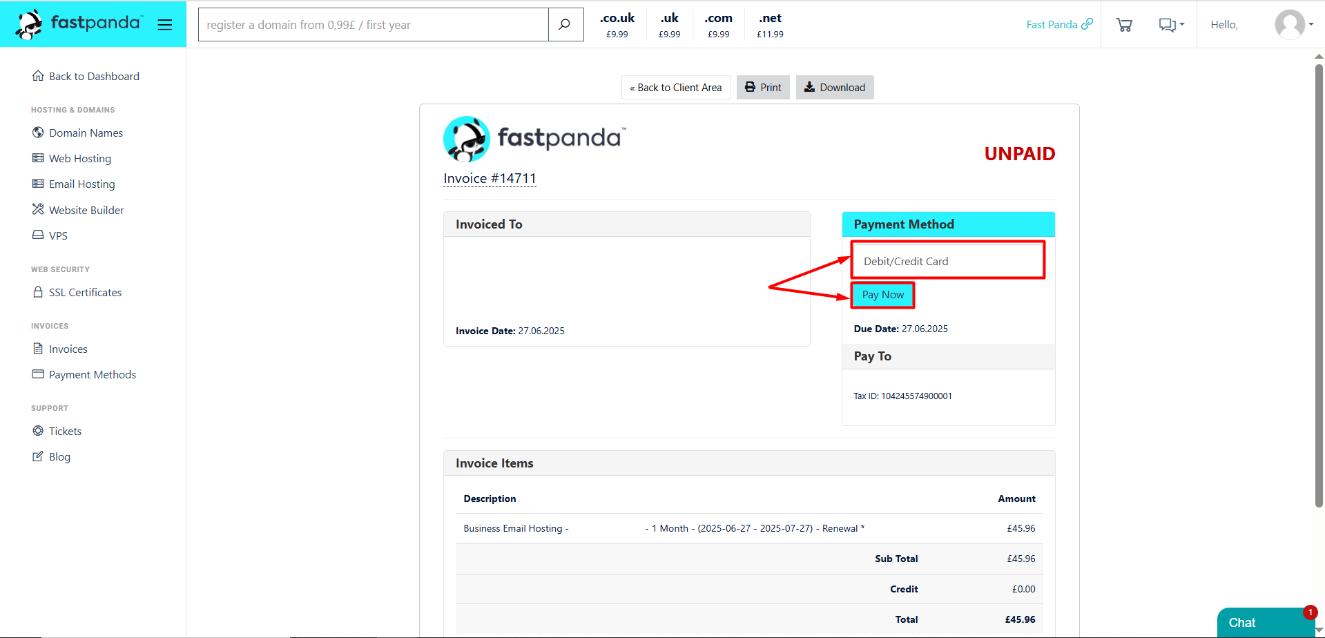Click the fastpanda logo in the header
The height and width of the screenshot is (638, 1325).
click(79, 24)
